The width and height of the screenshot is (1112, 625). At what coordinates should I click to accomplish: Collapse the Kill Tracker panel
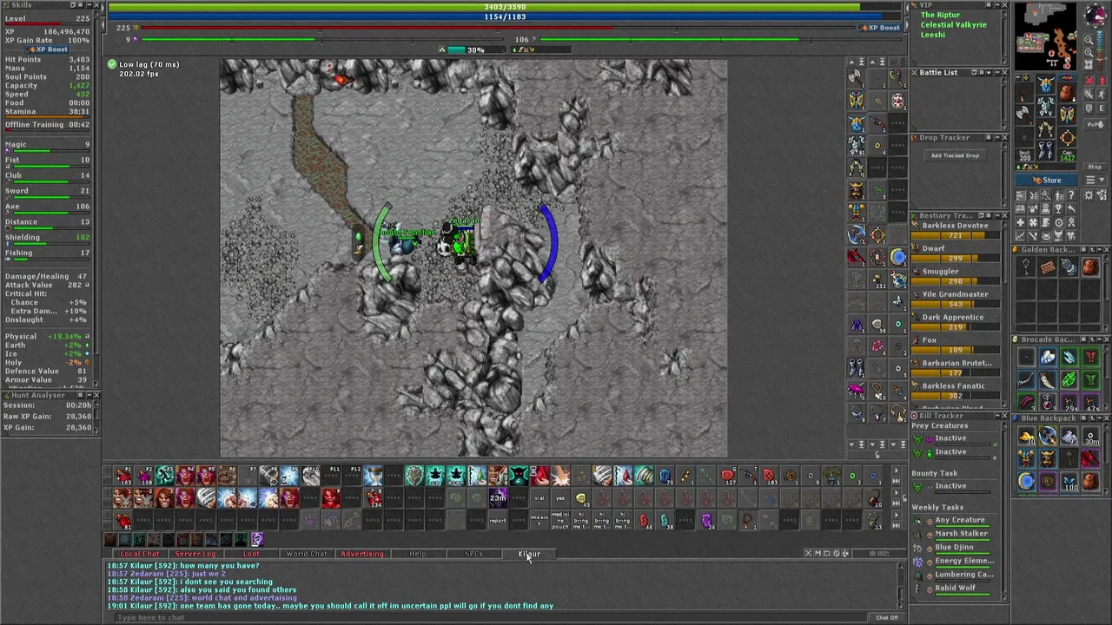tap(997, 416)
